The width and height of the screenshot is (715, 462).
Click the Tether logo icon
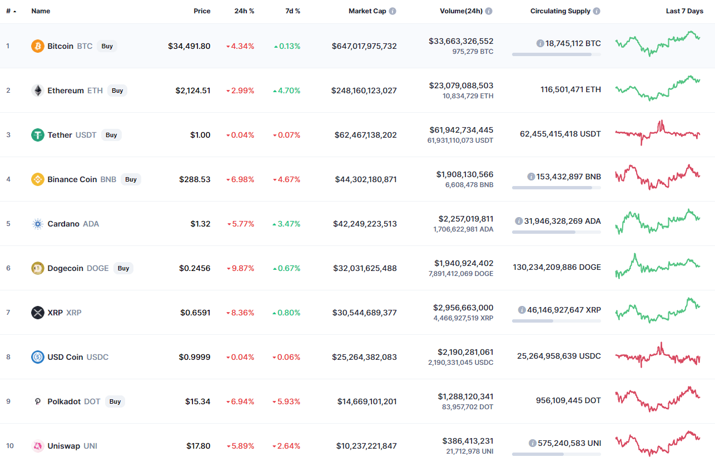click(37, 135)
